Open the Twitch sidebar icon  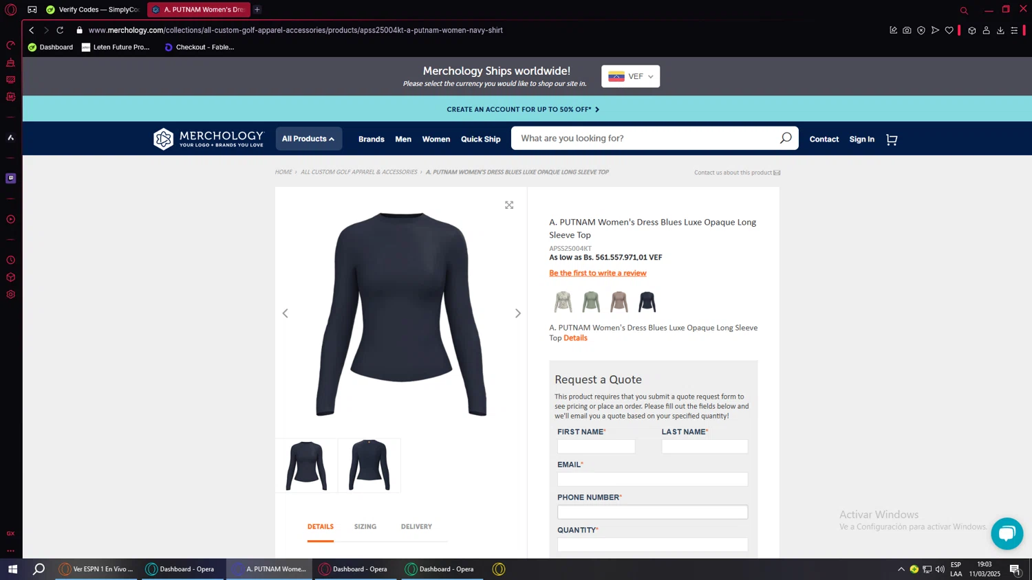(10, 178)
